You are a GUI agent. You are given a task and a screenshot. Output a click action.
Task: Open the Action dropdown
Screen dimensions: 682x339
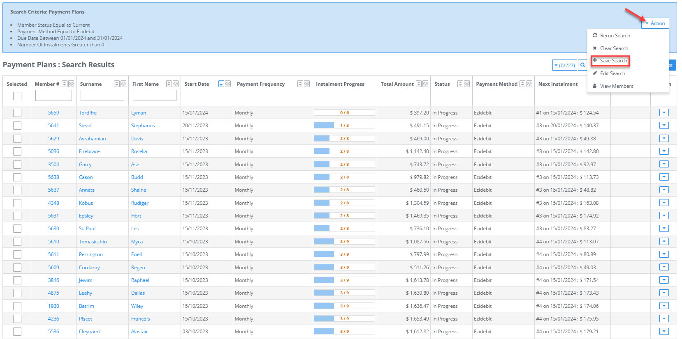pyautogui.click(x=655, y=23)
